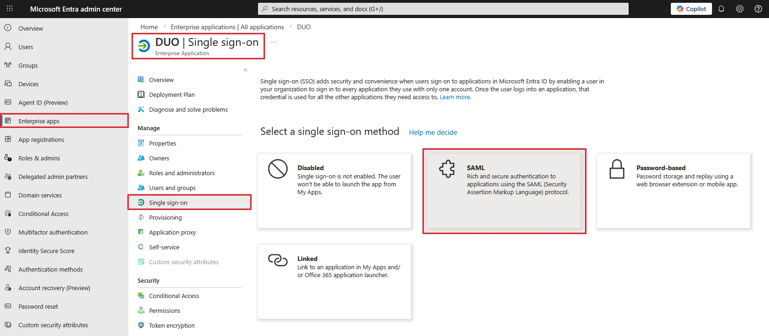Click the Password-based padlock icon
This screenshot has width=769, height=336.
pyautogui.click(x=617, y=169)
